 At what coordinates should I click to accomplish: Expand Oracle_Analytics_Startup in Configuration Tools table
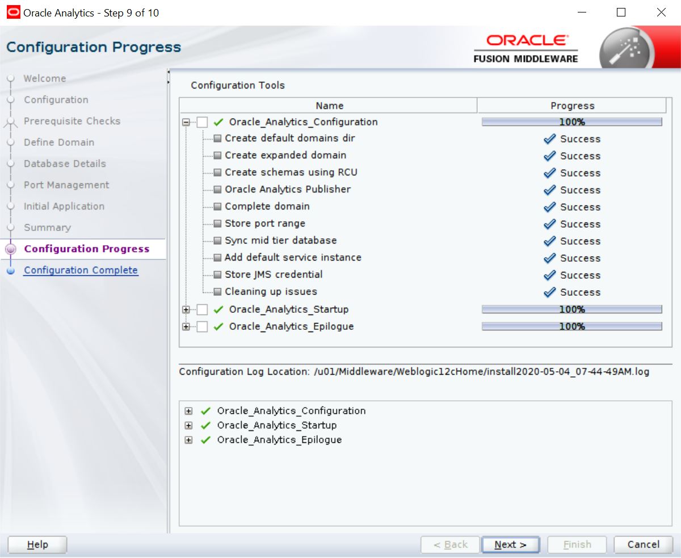tap(186, 309)
